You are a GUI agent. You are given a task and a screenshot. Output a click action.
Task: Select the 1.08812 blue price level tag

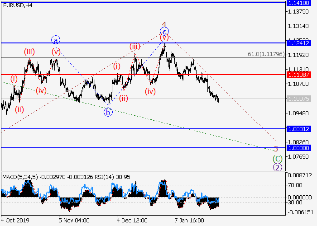pyautogui.click(x=298, y=129)
